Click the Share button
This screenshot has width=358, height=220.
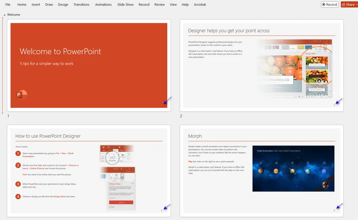coord(349,5)
